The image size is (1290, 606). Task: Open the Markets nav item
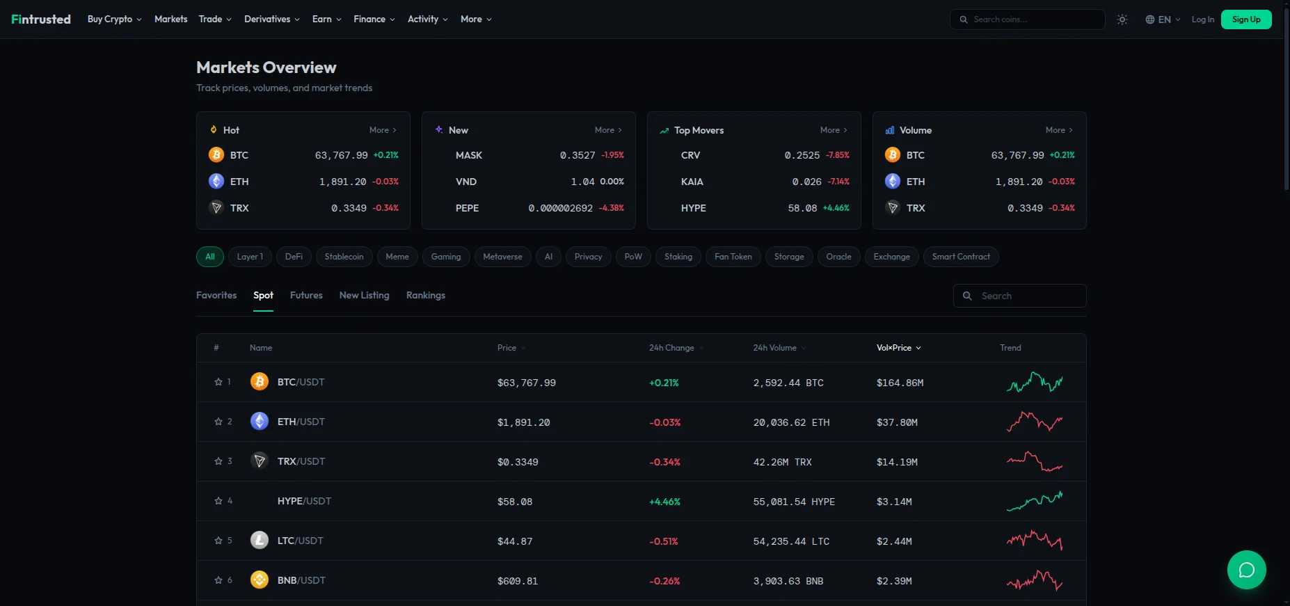click(x=170, y=19)
